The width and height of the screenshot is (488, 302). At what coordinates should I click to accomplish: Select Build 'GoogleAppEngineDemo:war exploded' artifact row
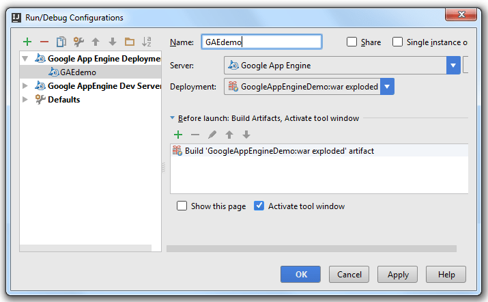pos(319,151)
